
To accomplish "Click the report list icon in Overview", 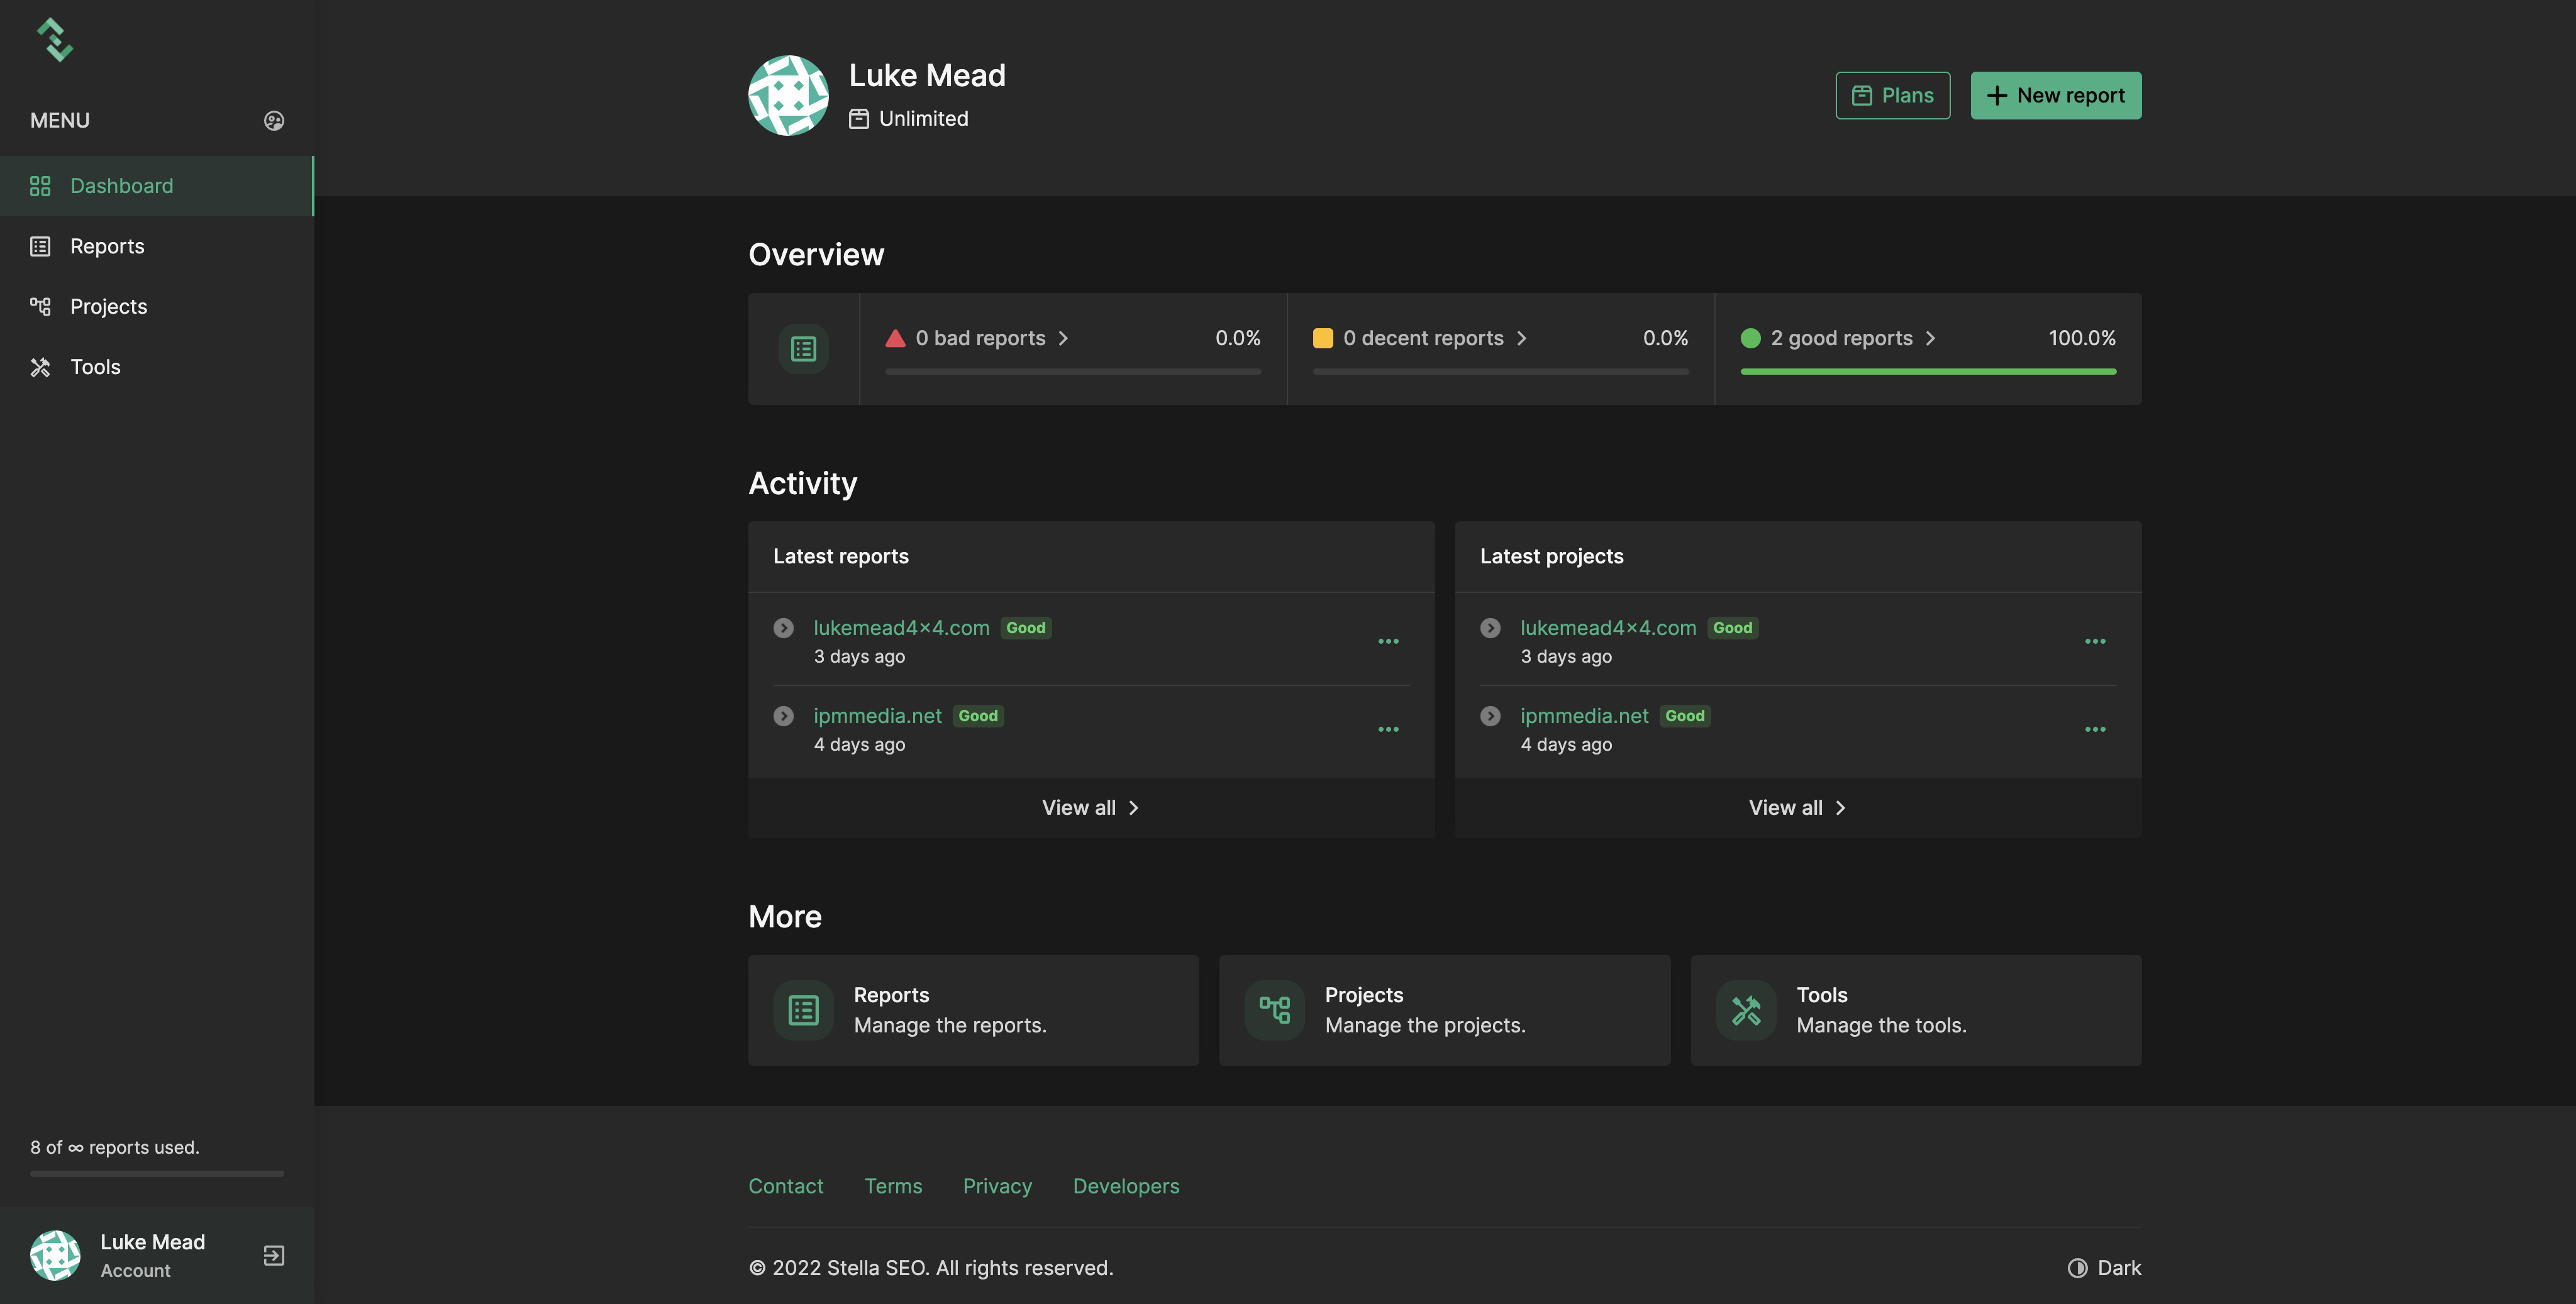I will tap(803, 349).
